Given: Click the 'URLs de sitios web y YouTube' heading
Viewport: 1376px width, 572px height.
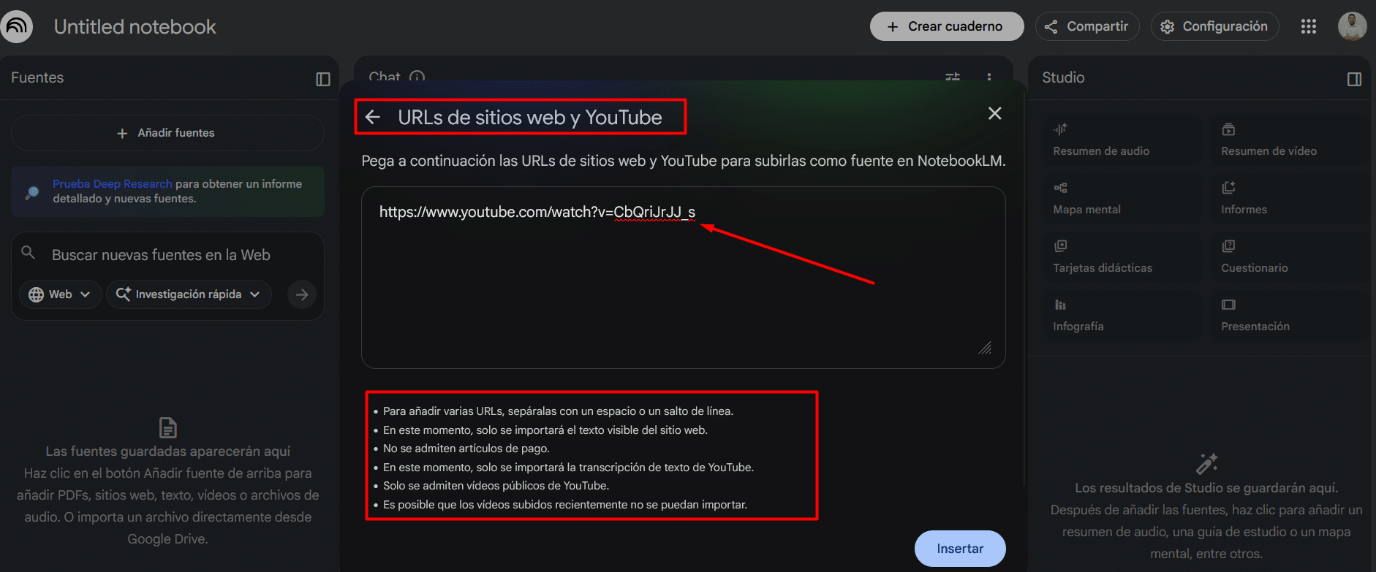Looking at the screenshot, I should [530, 118].
